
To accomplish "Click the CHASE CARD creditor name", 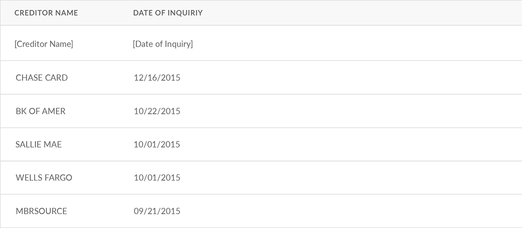I will point(42,78).
